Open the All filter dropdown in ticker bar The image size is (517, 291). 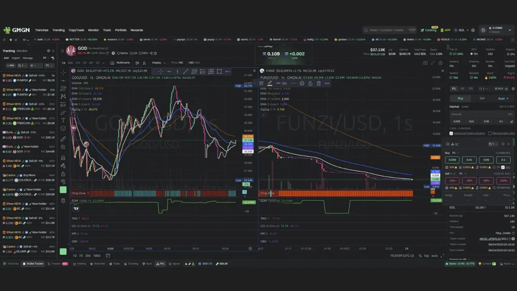(26, 40)
